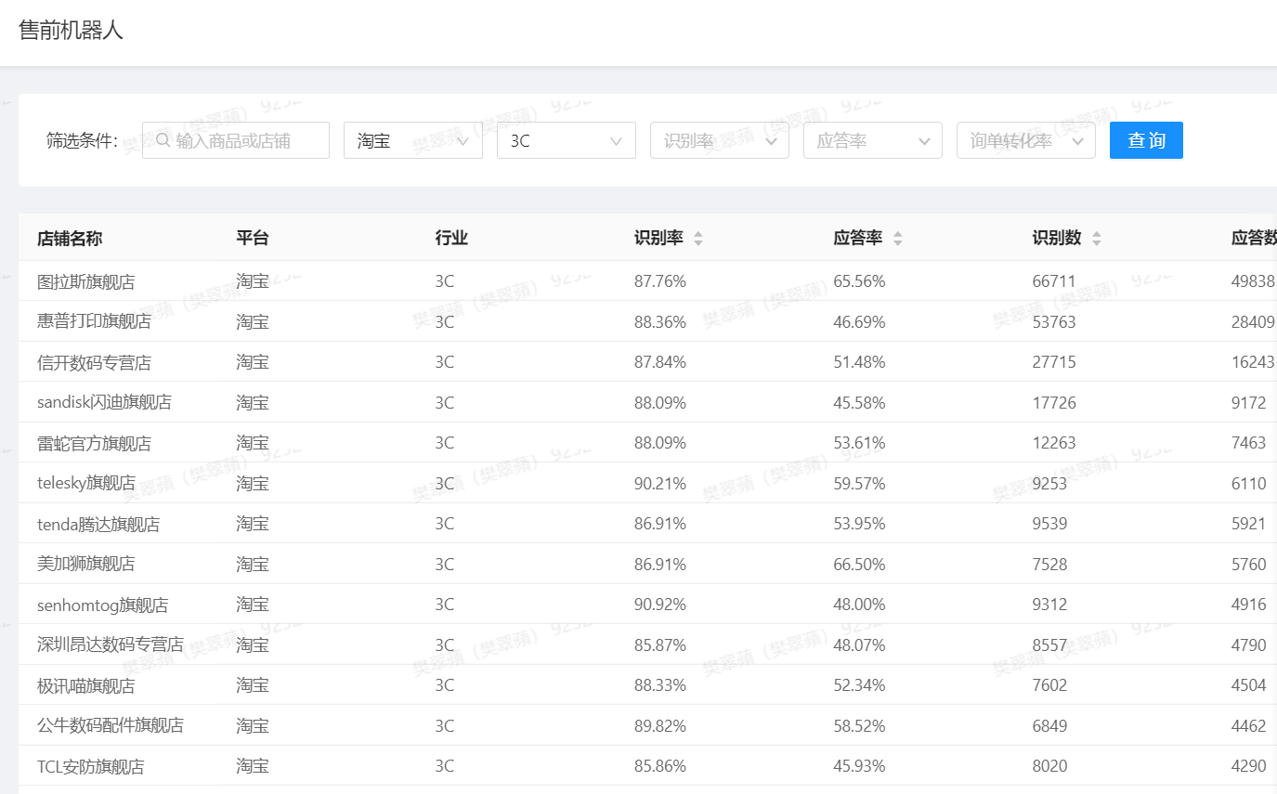Select the telesky旗舰店 row name
The width and height of the screenshot is (1277, 794).
86,484
